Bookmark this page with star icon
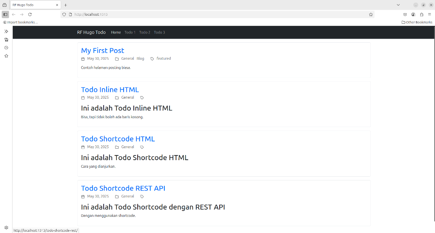The height and width of the screenshot is (233, 435). 370,14
